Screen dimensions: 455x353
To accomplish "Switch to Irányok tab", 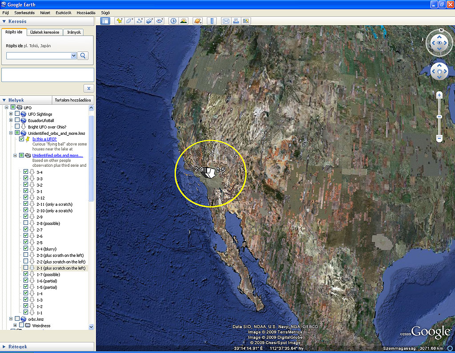I will click(x=74, y=32).
